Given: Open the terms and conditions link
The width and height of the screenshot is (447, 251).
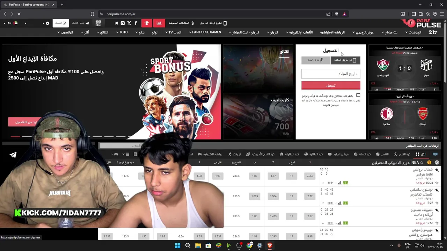Looking at the screenshot, I should pos(347,101).
